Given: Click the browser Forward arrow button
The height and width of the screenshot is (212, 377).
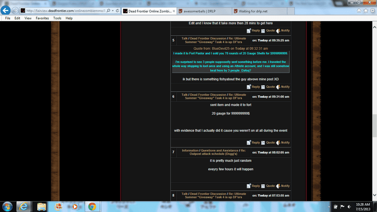Looking at the screenshot, I should click(14, 11).
